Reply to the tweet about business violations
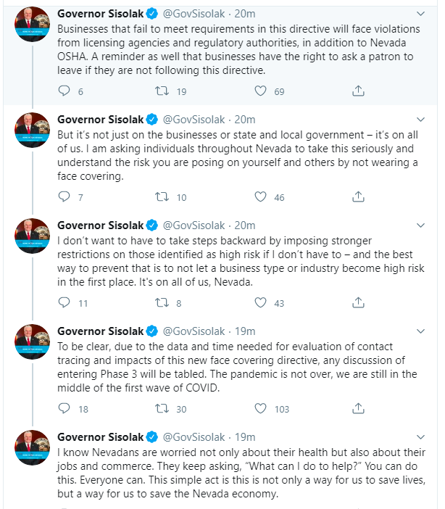Screen dimensions: 445x509 pos(64,91)
